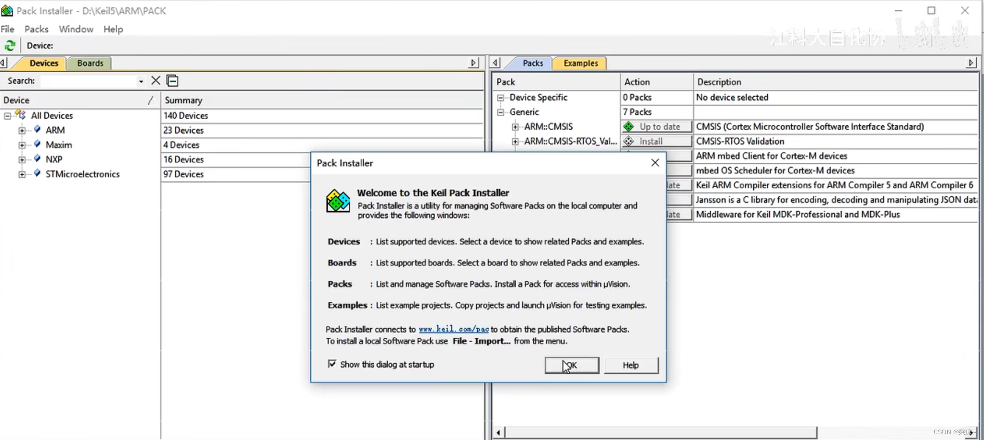Click 'CMSIS-RTOS Validation' description text
984x440 pixels.
(x=740, y=141)
